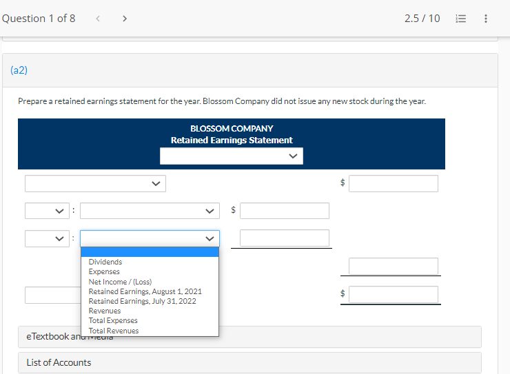The height and width of the screenshot is (374, 510).
Task: Click the subtotal amount field above final total
Action: pyautogui.click(x=394, y=266)
